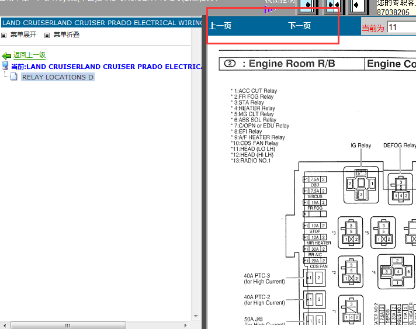Click the 7.5A VISCUS fuse in diagram
Viewport: 416px width, 329px height.
pyautogui.click(x=315, y=191)
